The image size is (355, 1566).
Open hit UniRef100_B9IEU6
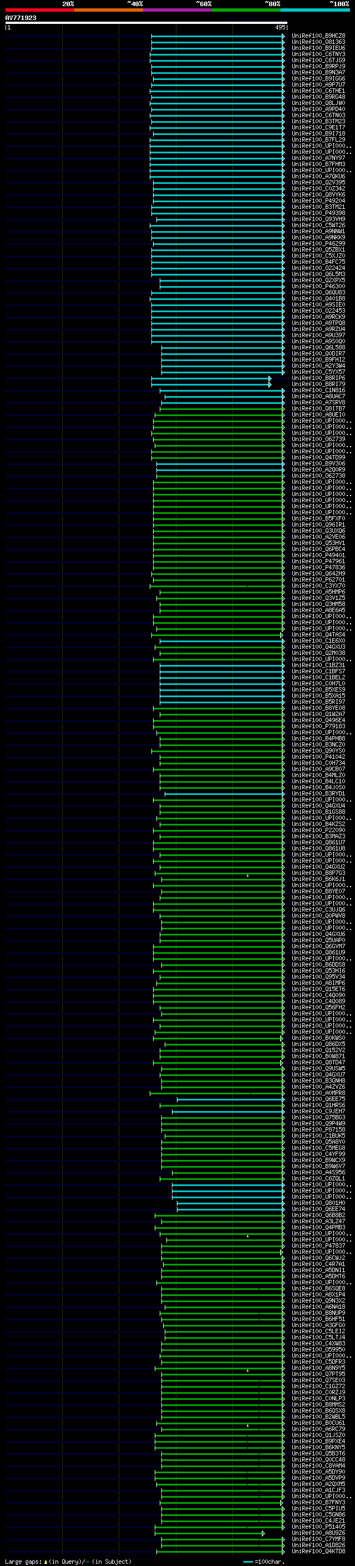coord(318,48)
